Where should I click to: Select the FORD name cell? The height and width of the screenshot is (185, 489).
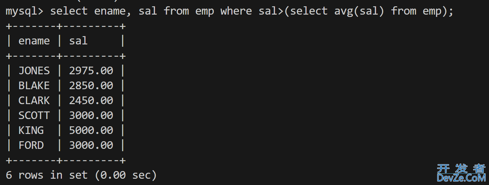point(31,145)
